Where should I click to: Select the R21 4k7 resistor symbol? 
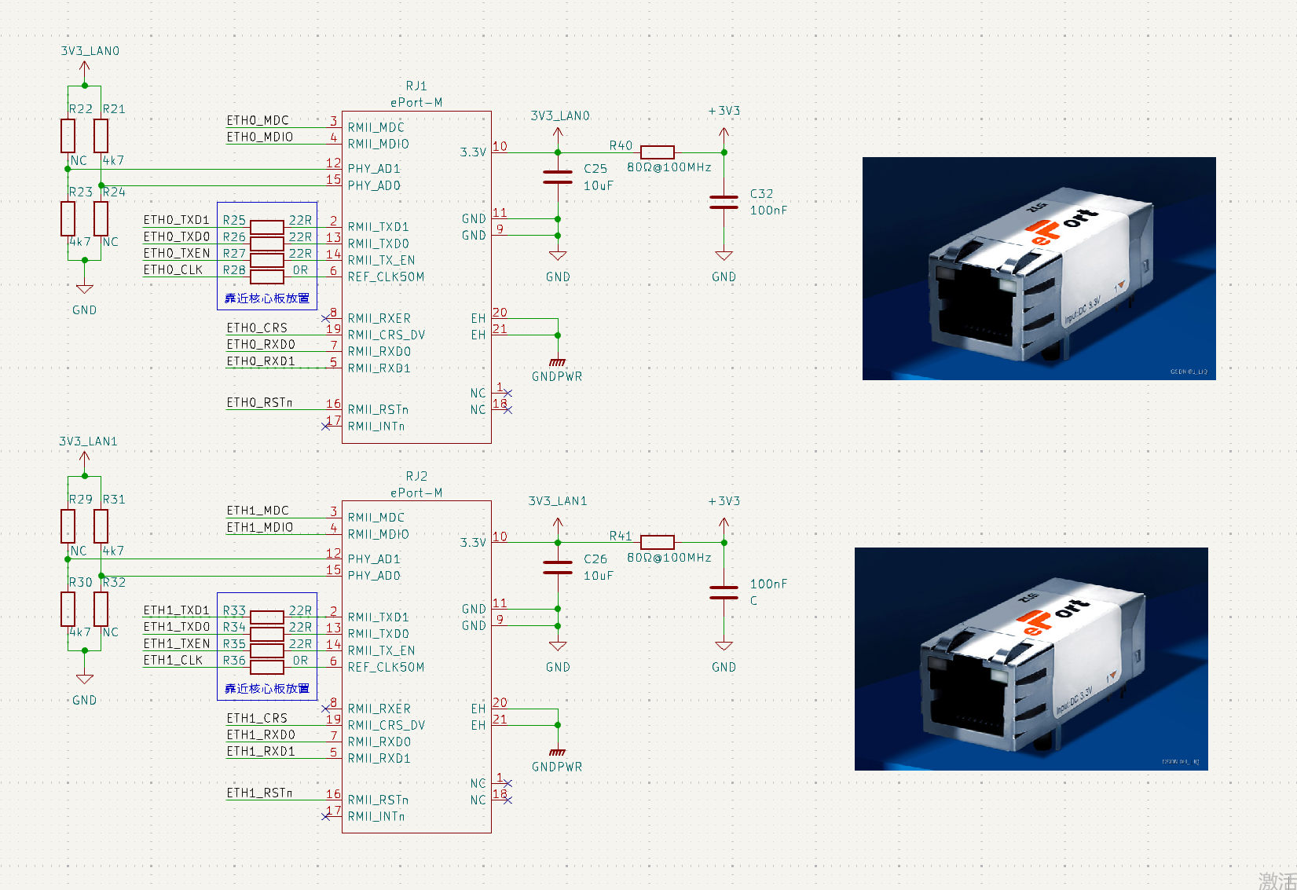[101, 136]
